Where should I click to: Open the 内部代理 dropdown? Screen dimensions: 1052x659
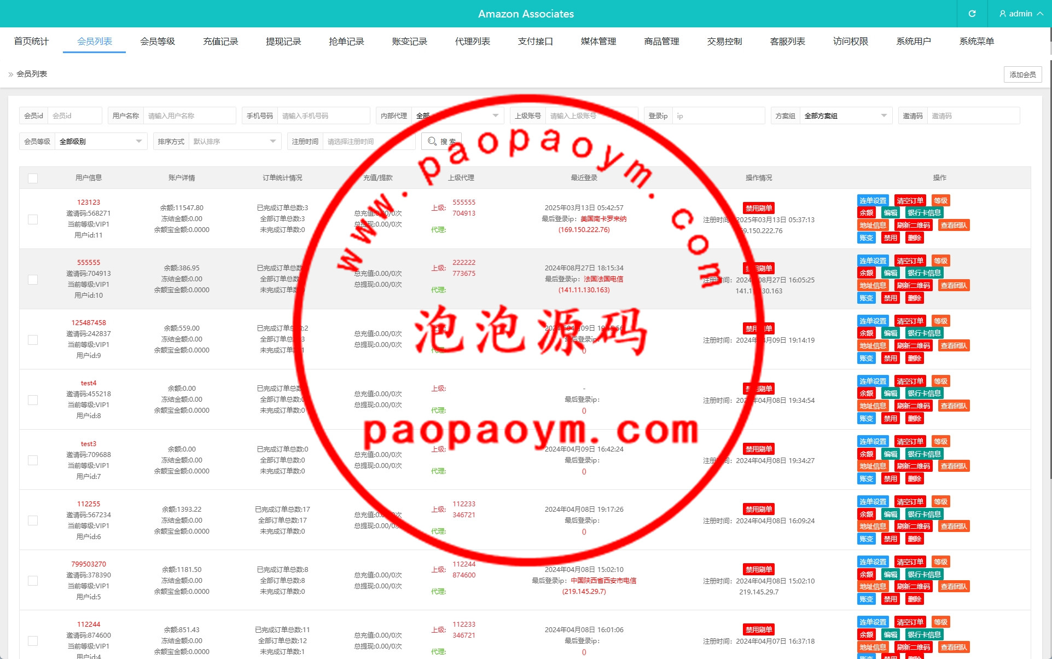457,115
